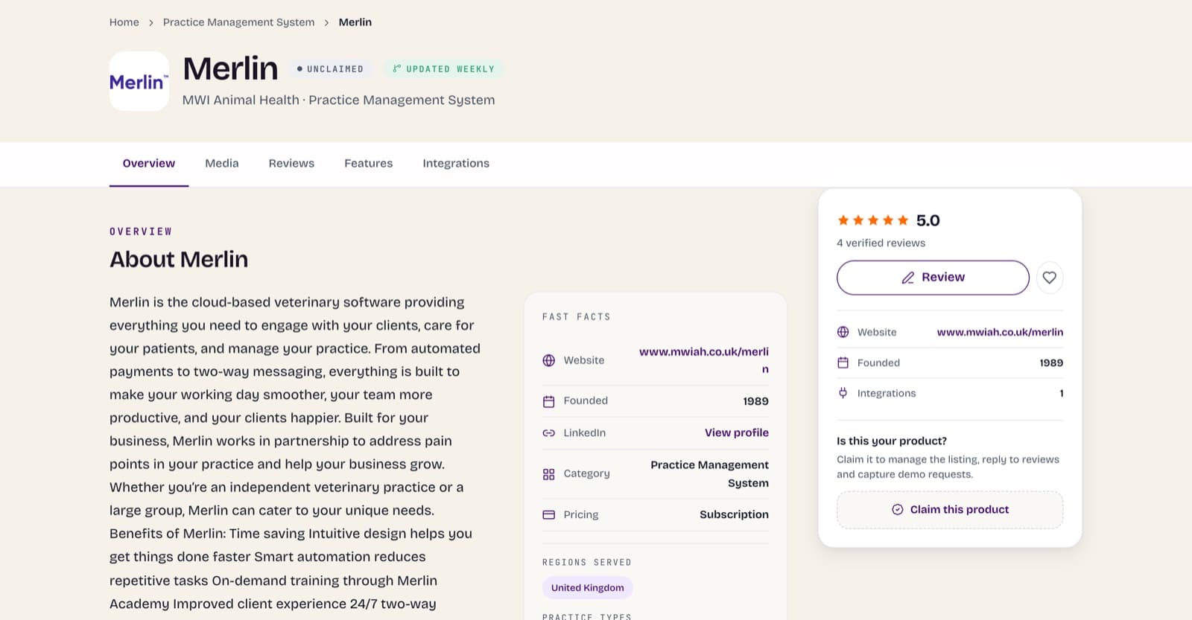Click Claim this product button
The width and height of the screenshot is (1192, 620).
tap(950, 510)
